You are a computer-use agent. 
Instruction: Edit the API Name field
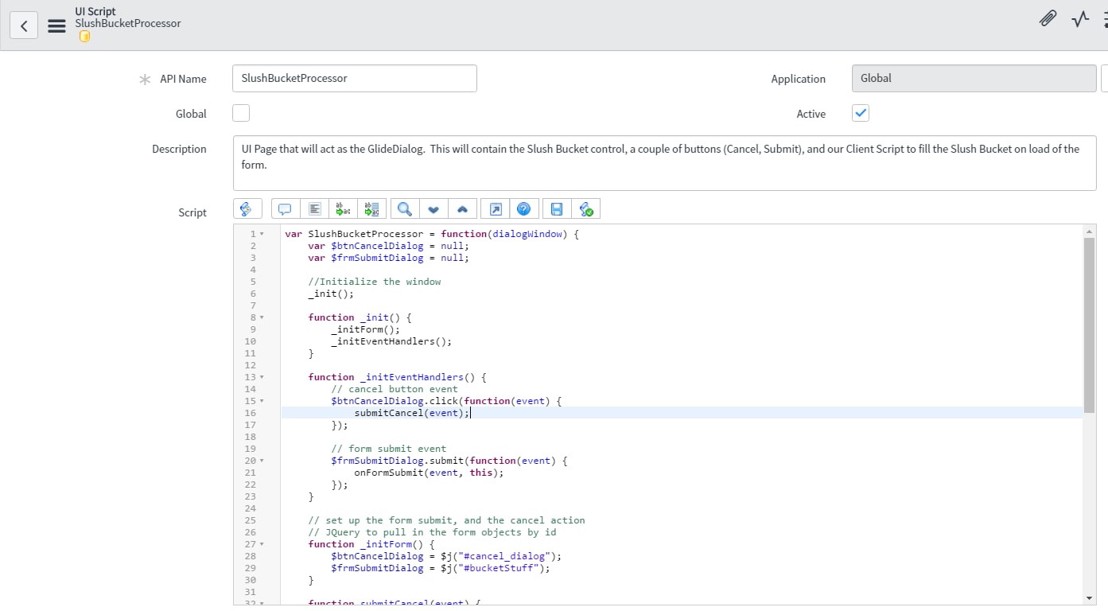click(x=354, y=78)
